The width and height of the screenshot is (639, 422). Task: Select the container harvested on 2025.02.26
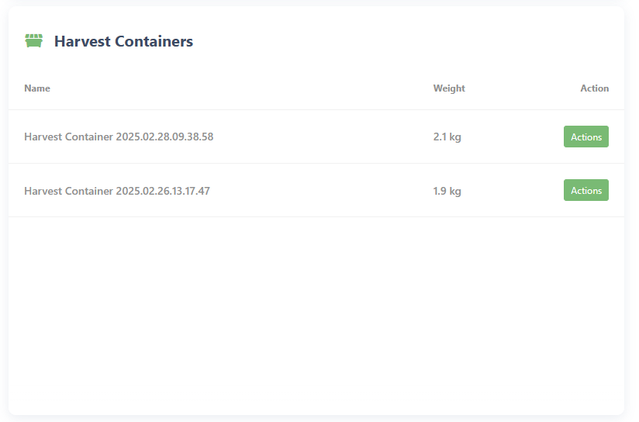(117, 191)
